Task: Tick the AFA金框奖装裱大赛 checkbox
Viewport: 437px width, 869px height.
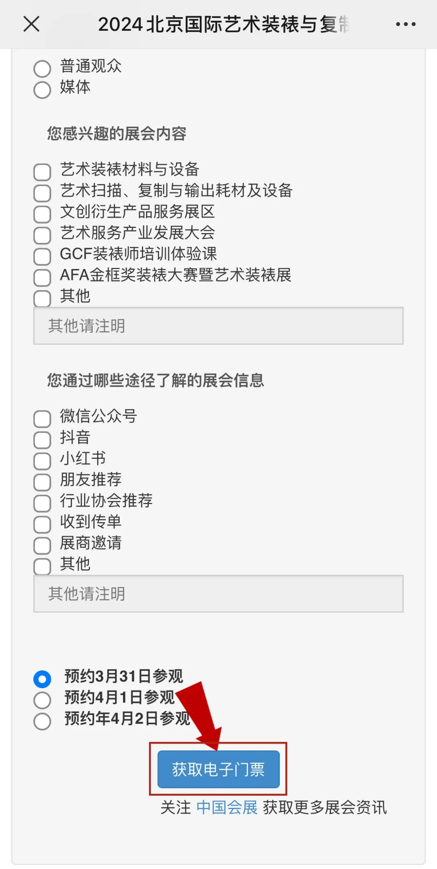Action: (x=42, y=277)
